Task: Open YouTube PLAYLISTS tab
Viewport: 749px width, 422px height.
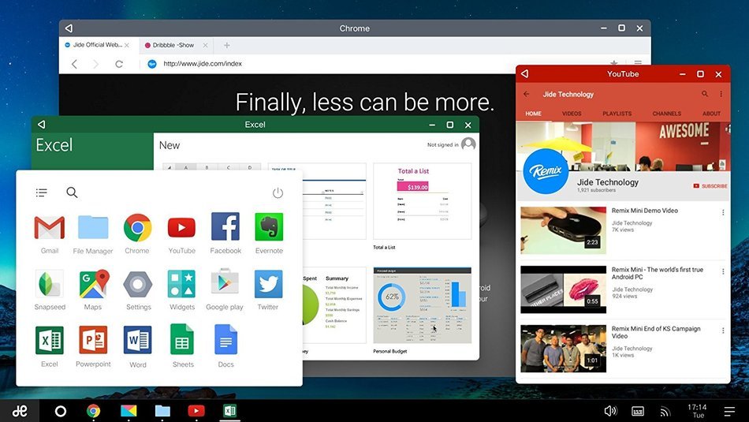Action: tap(617, 114)
